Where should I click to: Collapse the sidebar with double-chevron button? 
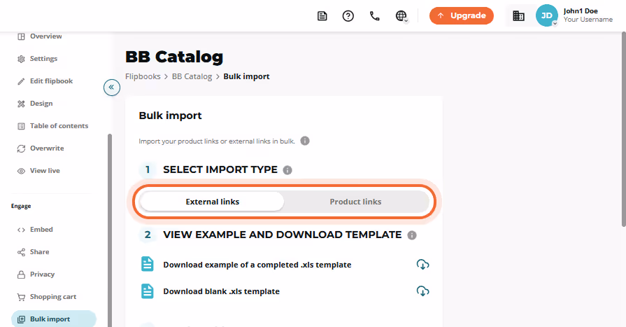112,87
